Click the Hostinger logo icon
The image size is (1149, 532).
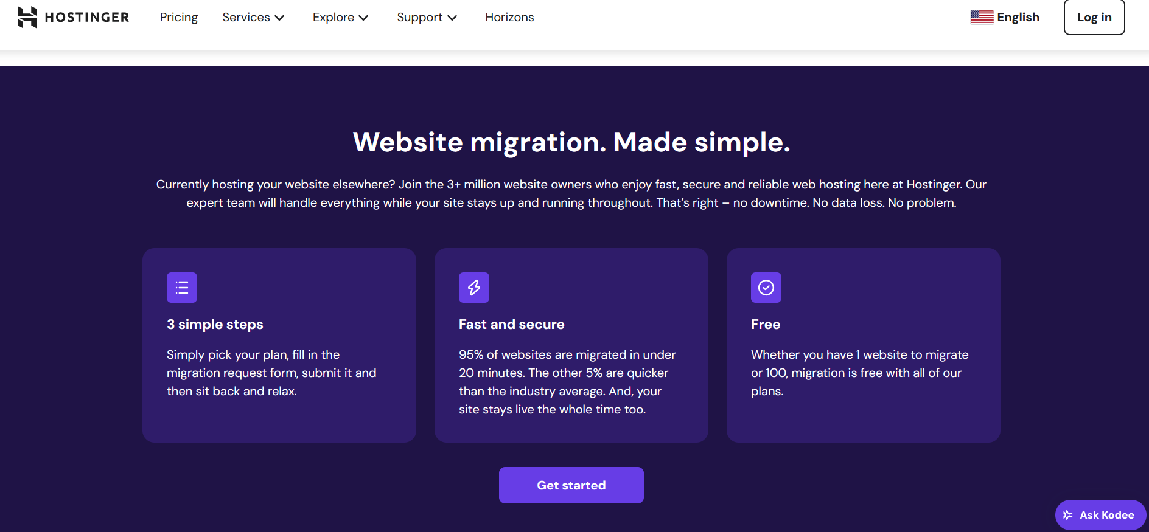[x=27, y=17]
